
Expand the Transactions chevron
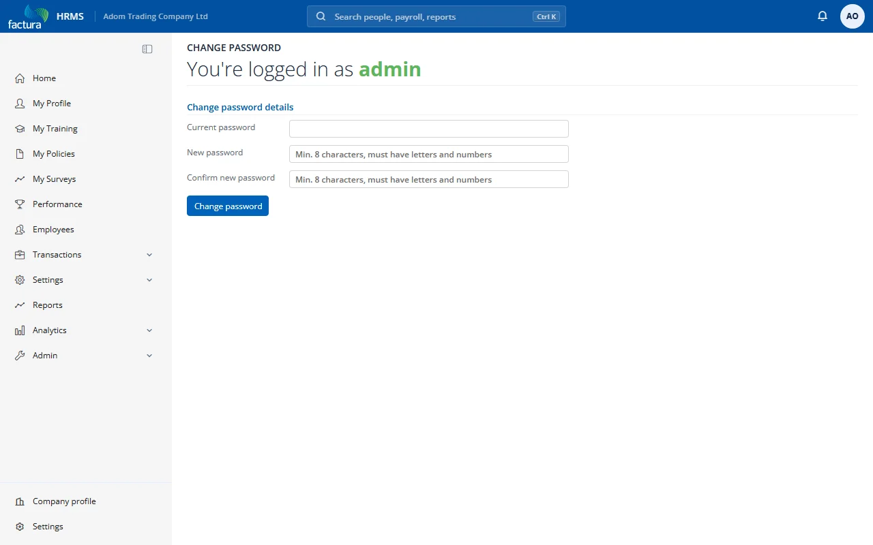point(149,255)
